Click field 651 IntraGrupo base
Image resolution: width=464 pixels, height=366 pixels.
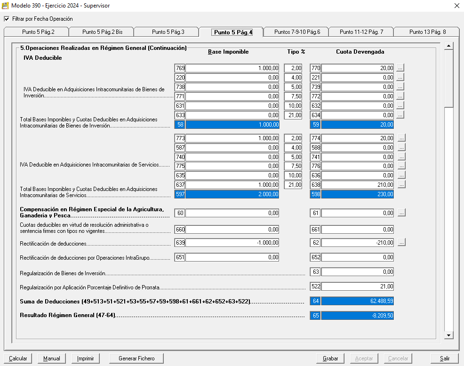click(x=232, y=257)
